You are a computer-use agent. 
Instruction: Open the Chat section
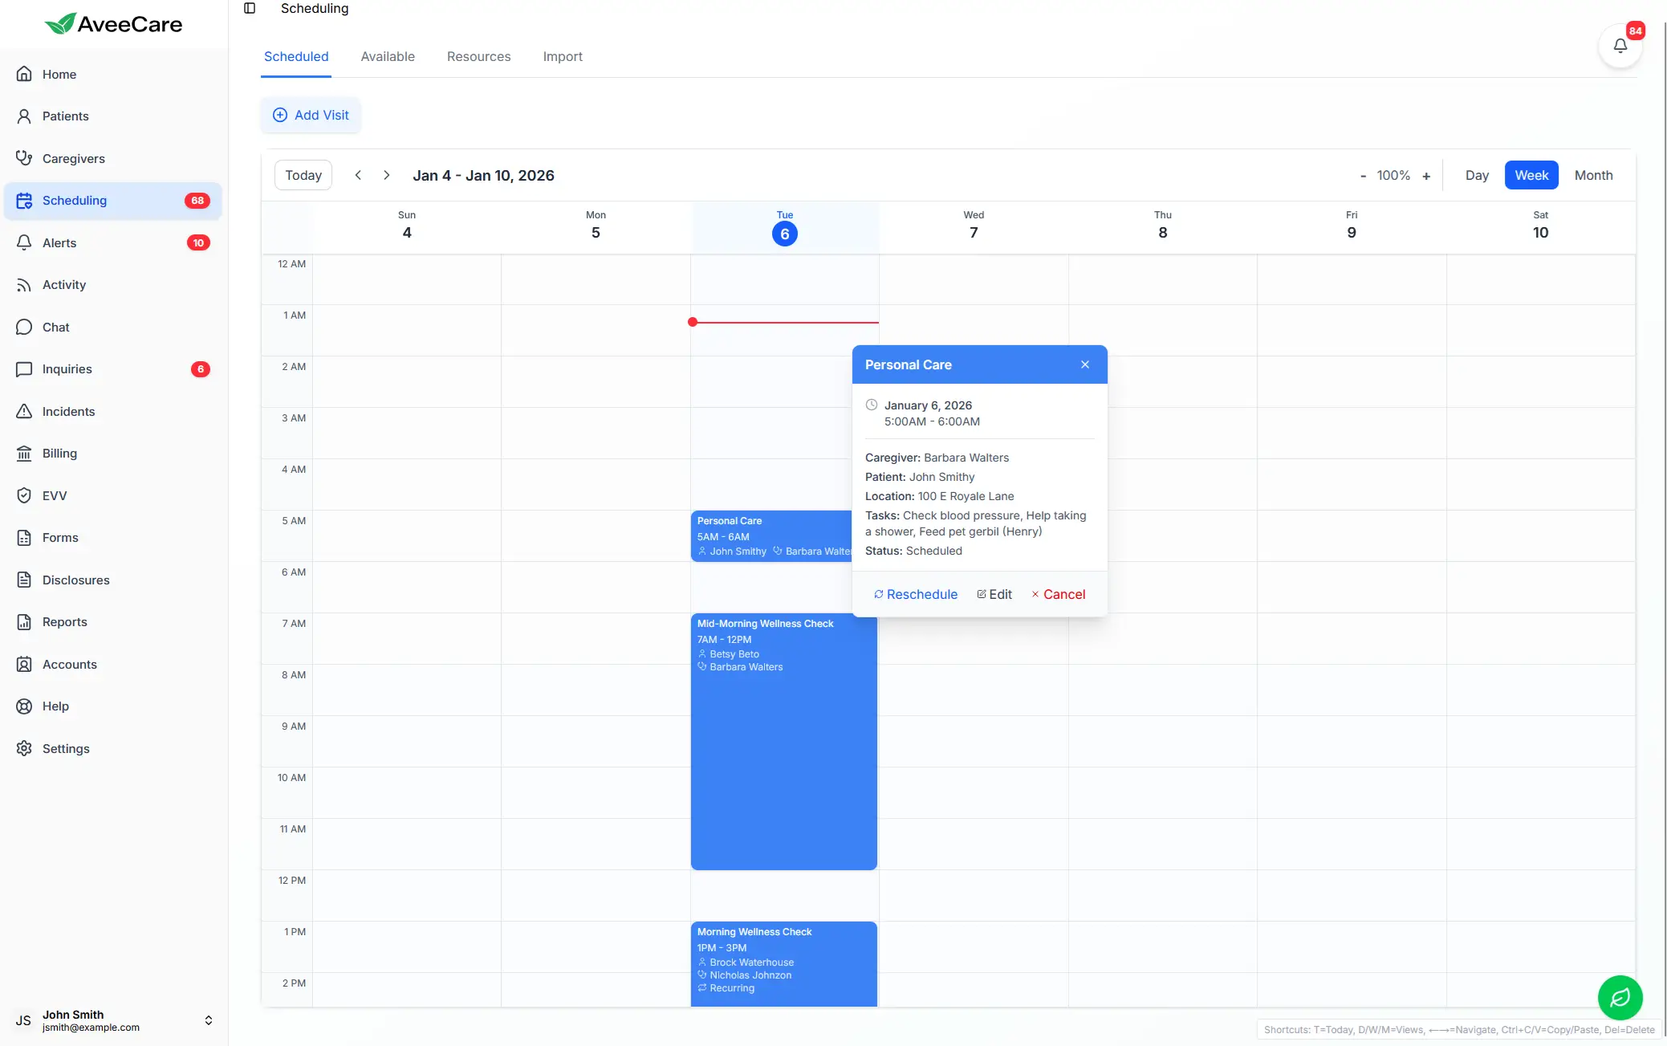(x=55, y=327)
